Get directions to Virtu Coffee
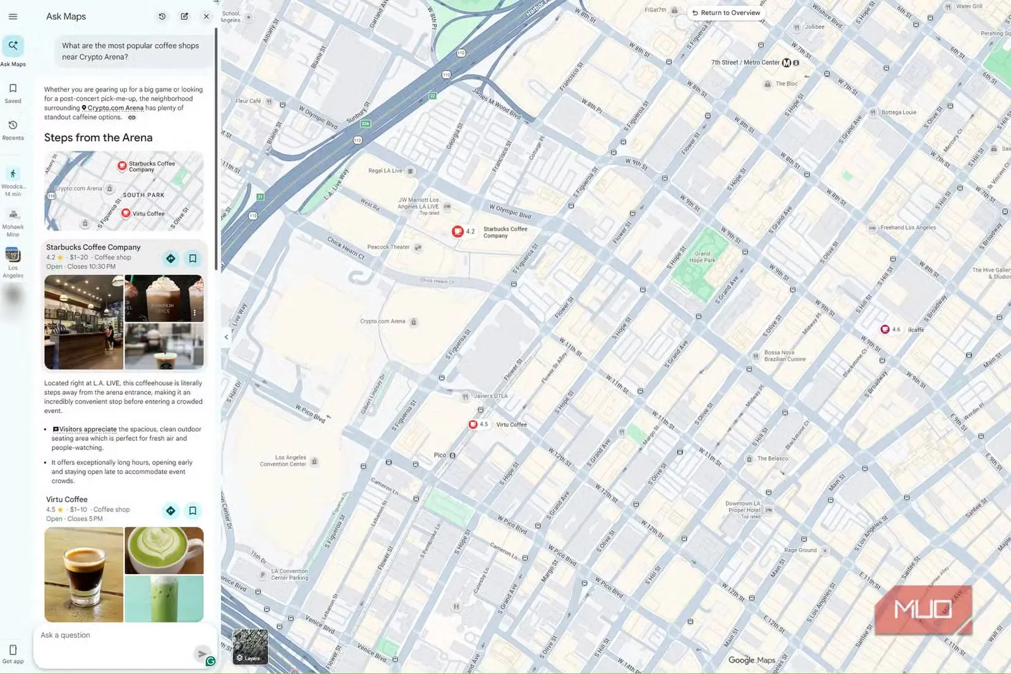 (171, 510)
